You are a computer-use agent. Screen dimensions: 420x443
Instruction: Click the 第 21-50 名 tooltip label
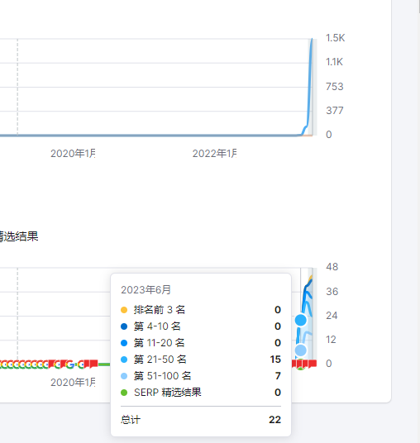pyautogui.click(x=160, y=360)
